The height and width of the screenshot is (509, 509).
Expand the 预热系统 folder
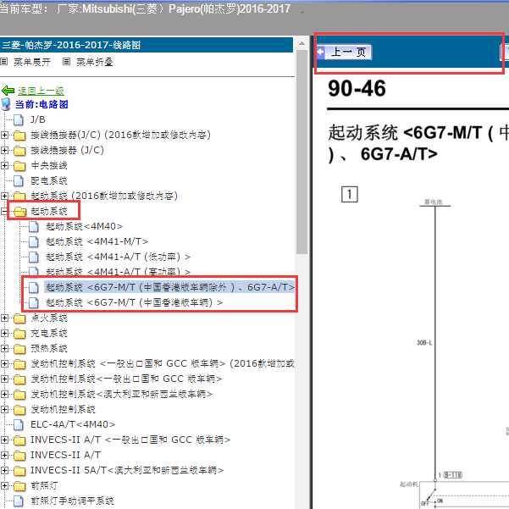click(4, 348)
